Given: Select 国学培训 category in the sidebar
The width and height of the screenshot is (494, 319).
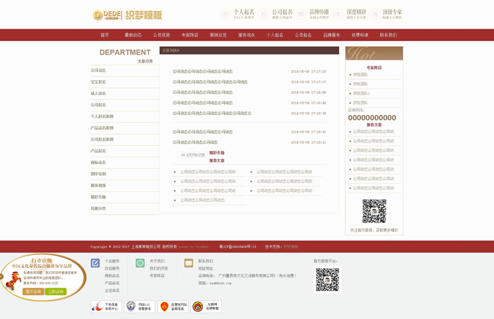Looking at the screenshot, I should (x=99, y=174).
